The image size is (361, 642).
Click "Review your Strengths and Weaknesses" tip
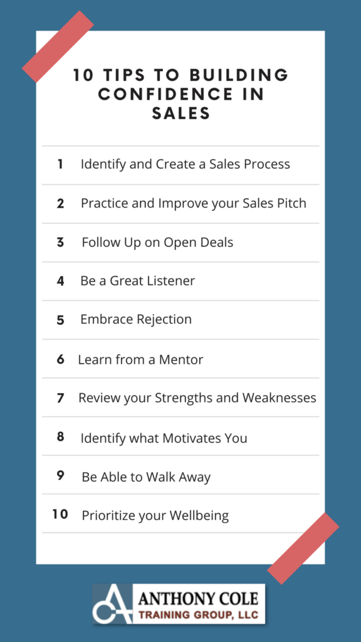[197, 398]
